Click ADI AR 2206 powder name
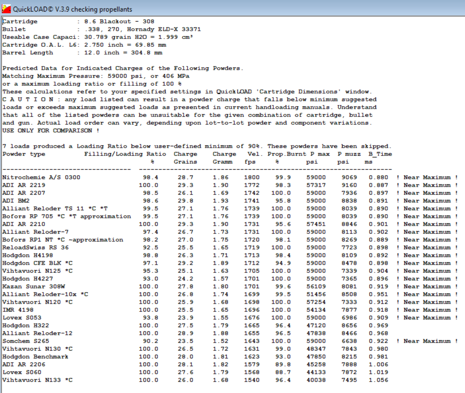Viewport: 465px width, 393px height. (24, 364)
